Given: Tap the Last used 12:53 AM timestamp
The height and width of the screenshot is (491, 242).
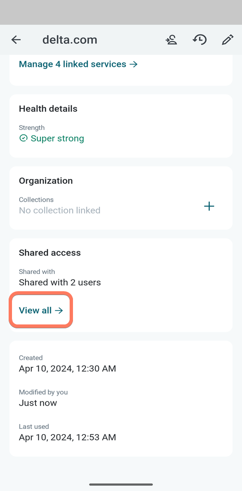Looking at the screenshot, I should [67, 437].
